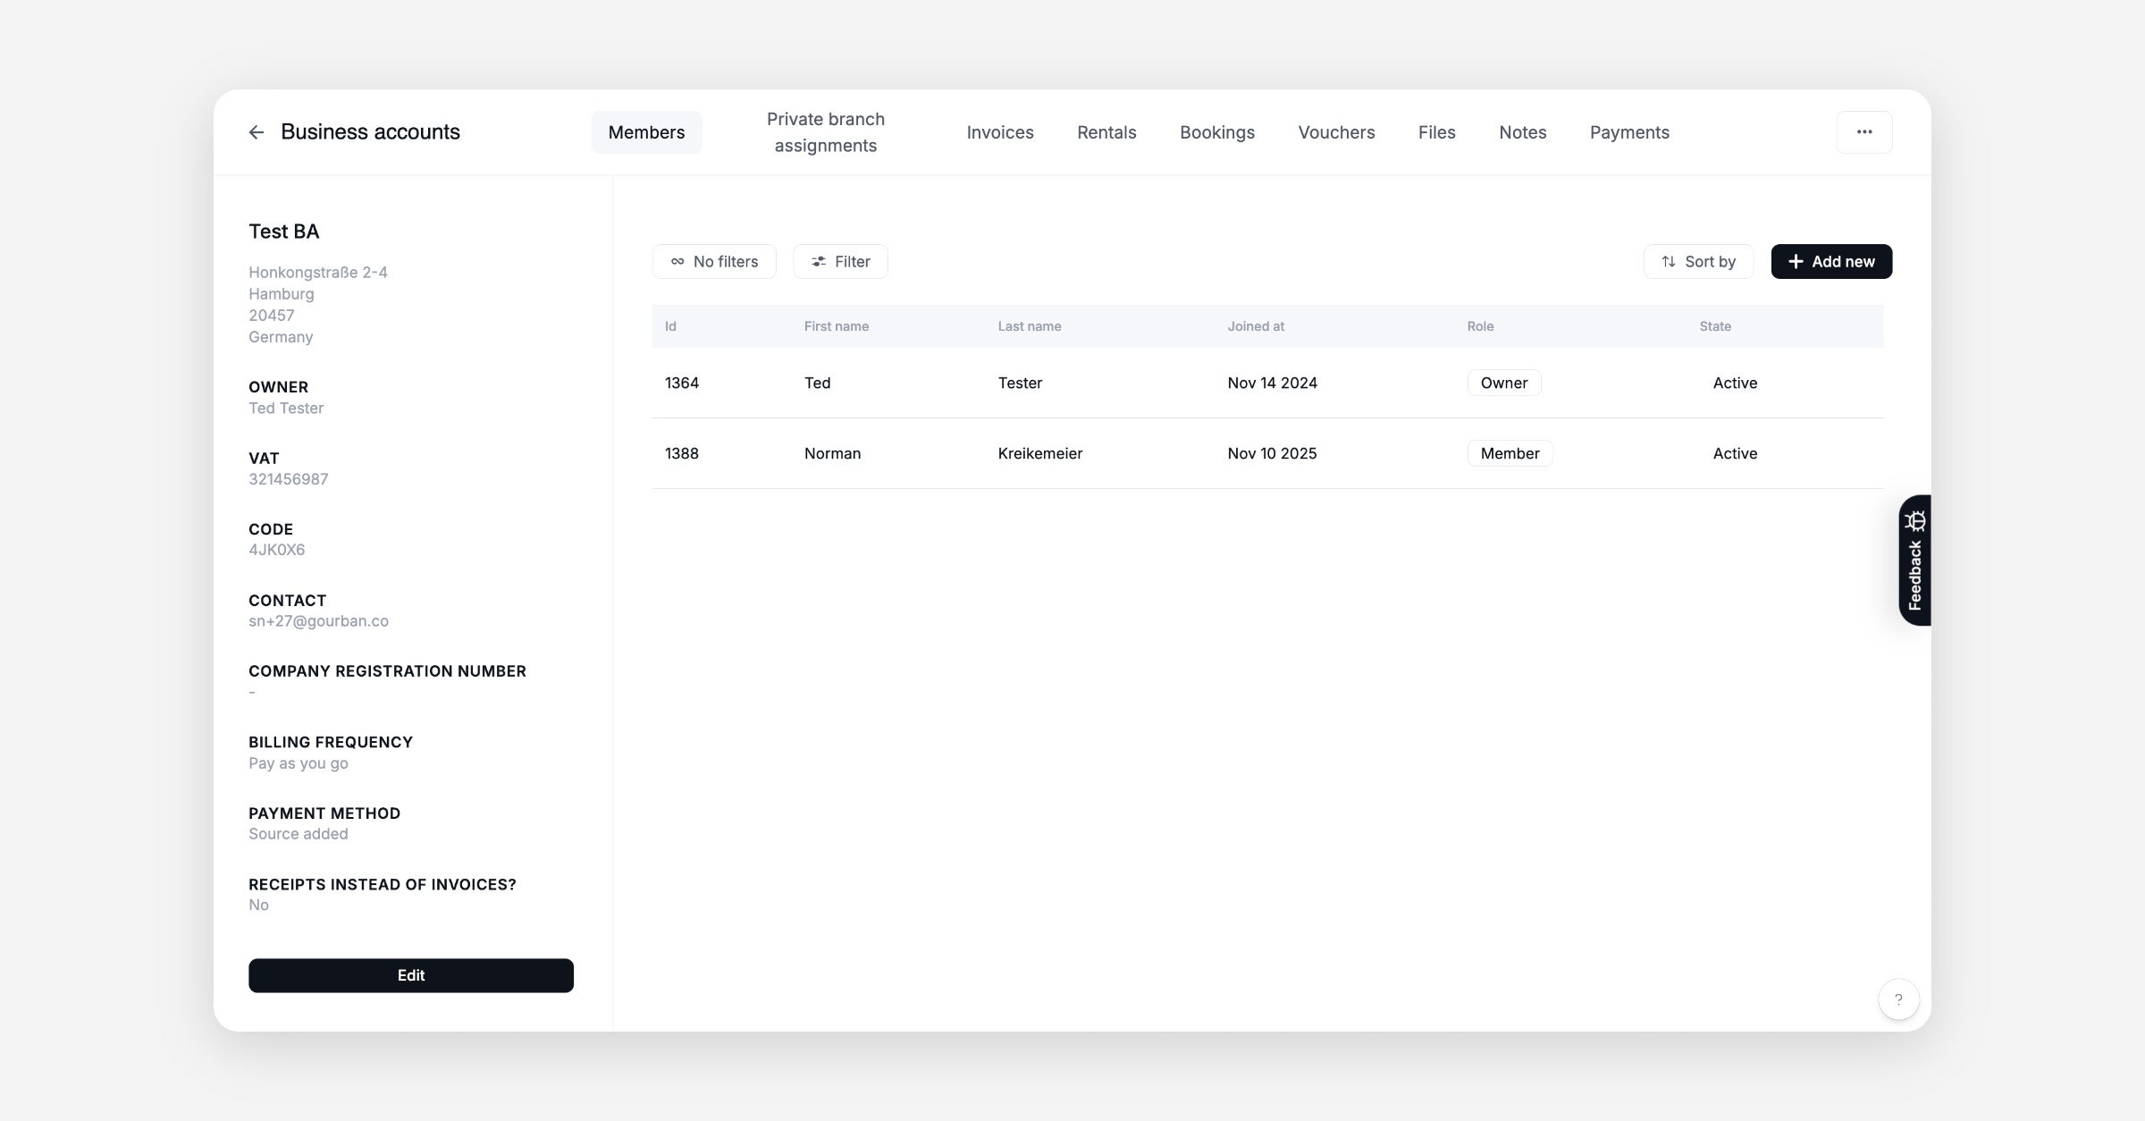This screenshot has height=1121, width=2145.
Task: Switch to the Files tab
Action: pos(1436,132)
